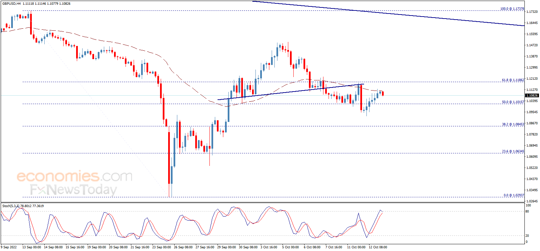
Task: Click the 13 Sep 00:00 time label
Action: point(31,247)
